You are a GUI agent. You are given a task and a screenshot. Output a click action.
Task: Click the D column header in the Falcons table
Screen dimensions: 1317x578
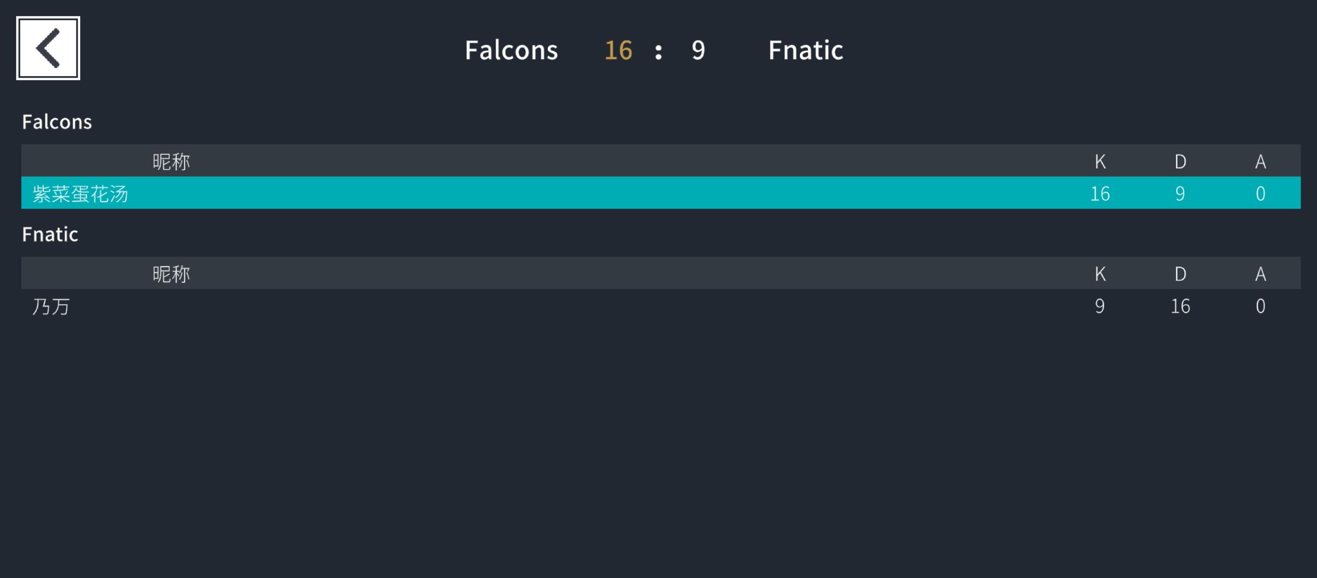(1180, 161)
